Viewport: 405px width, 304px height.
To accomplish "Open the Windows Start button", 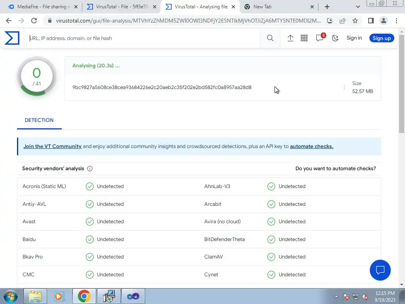I will pos(11,296).
